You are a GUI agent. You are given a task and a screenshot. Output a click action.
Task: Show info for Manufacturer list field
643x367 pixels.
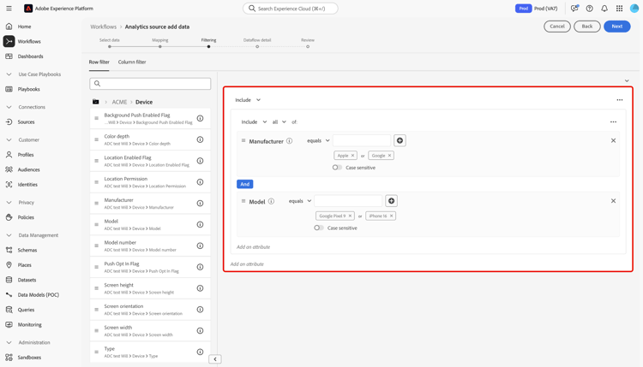(x=200, y=204)
